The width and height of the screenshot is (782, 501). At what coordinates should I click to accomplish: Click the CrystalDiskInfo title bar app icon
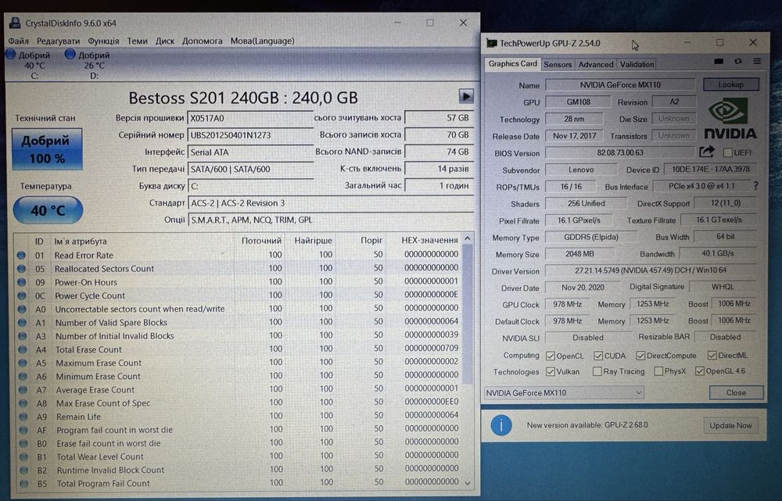tap(16, 23)
